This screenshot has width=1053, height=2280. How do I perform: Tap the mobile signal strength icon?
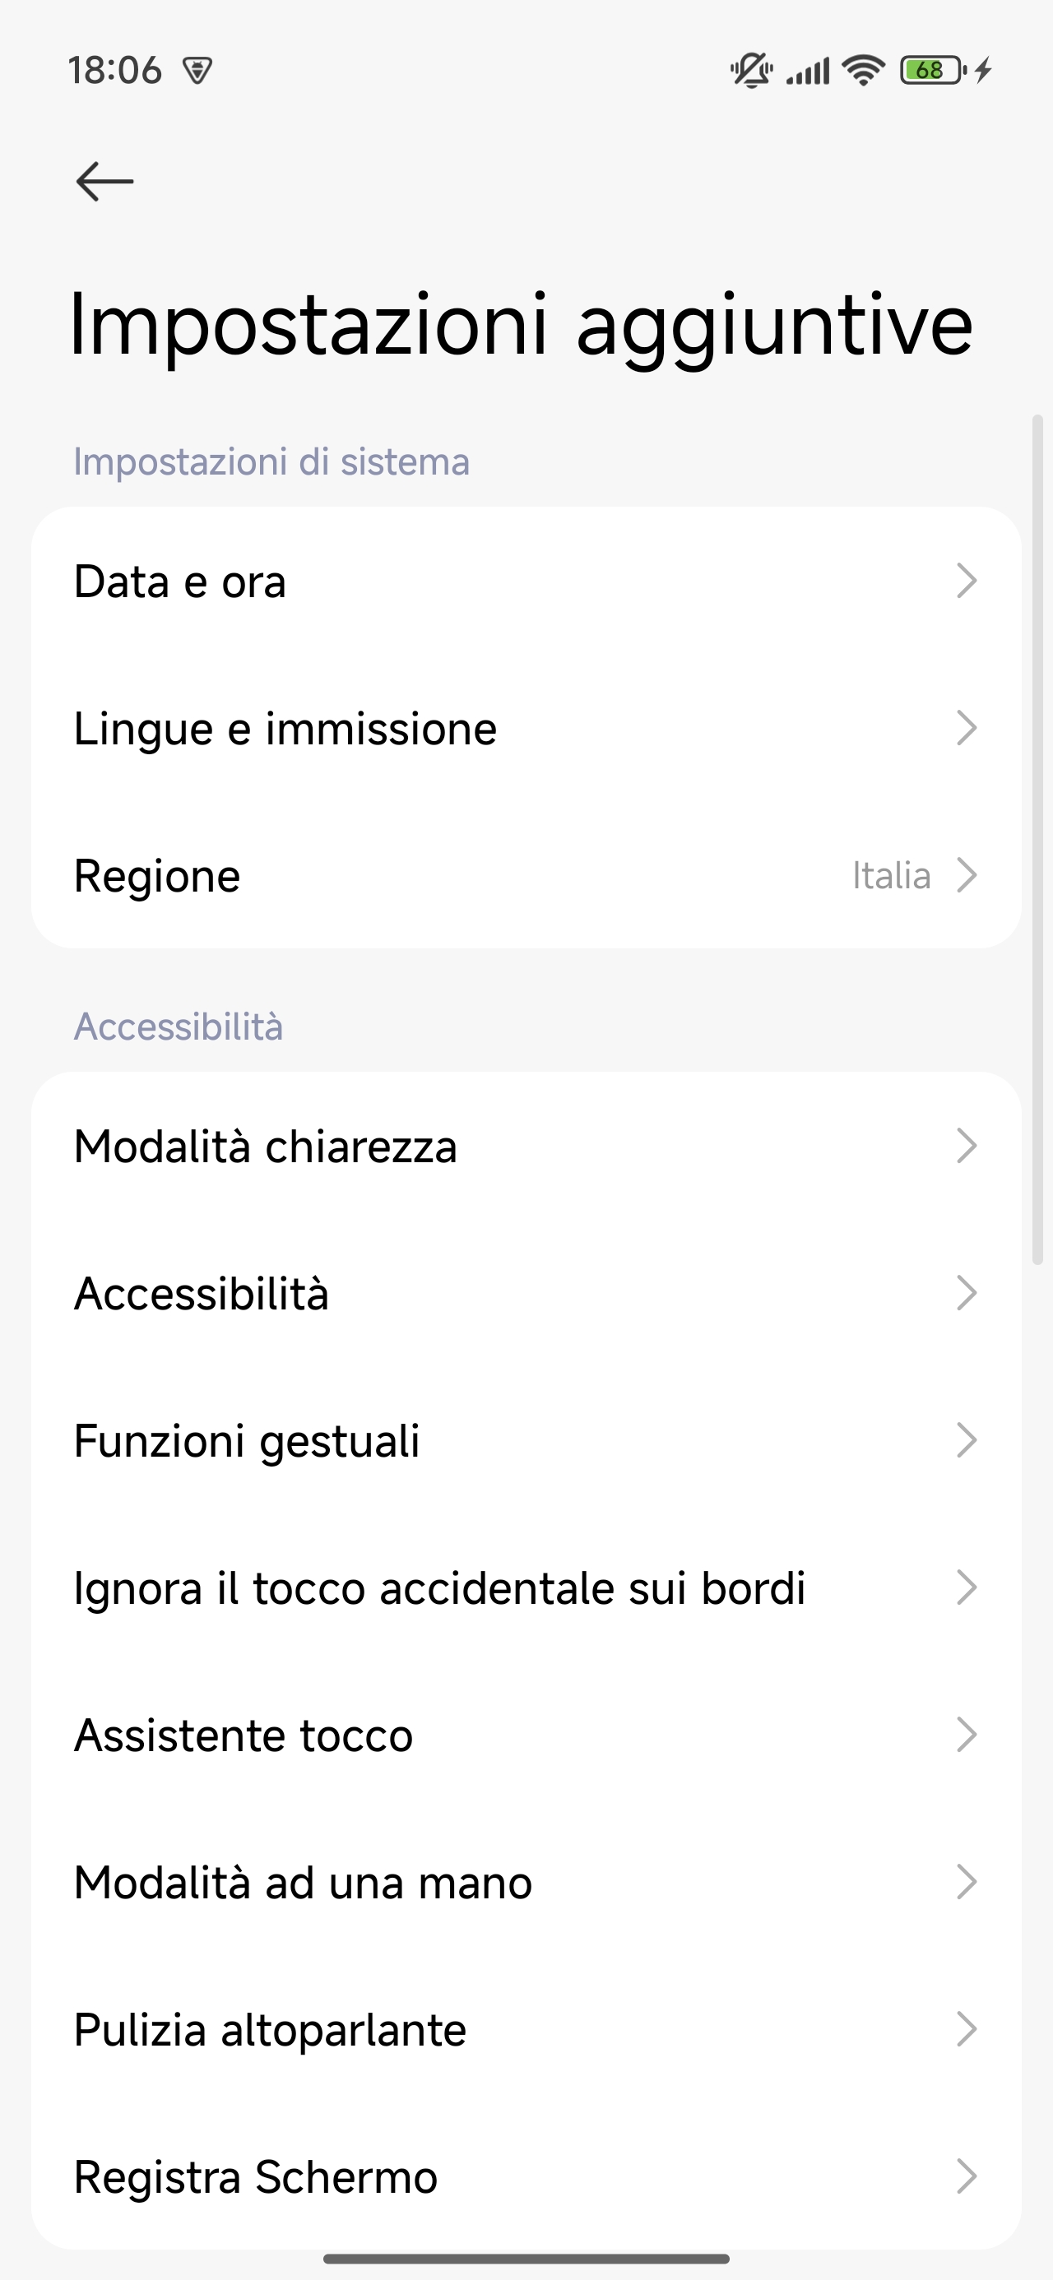tap(808, 70)
